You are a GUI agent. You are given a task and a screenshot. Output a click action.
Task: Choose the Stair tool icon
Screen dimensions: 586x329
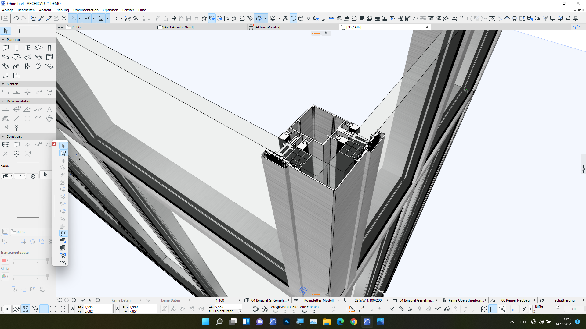click(5, 66)
